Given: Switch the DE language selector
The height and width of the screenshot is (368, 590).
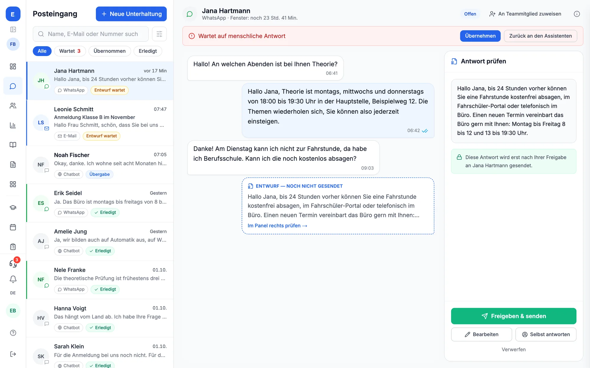Looking at the screenshot, I should click(13, 293).
